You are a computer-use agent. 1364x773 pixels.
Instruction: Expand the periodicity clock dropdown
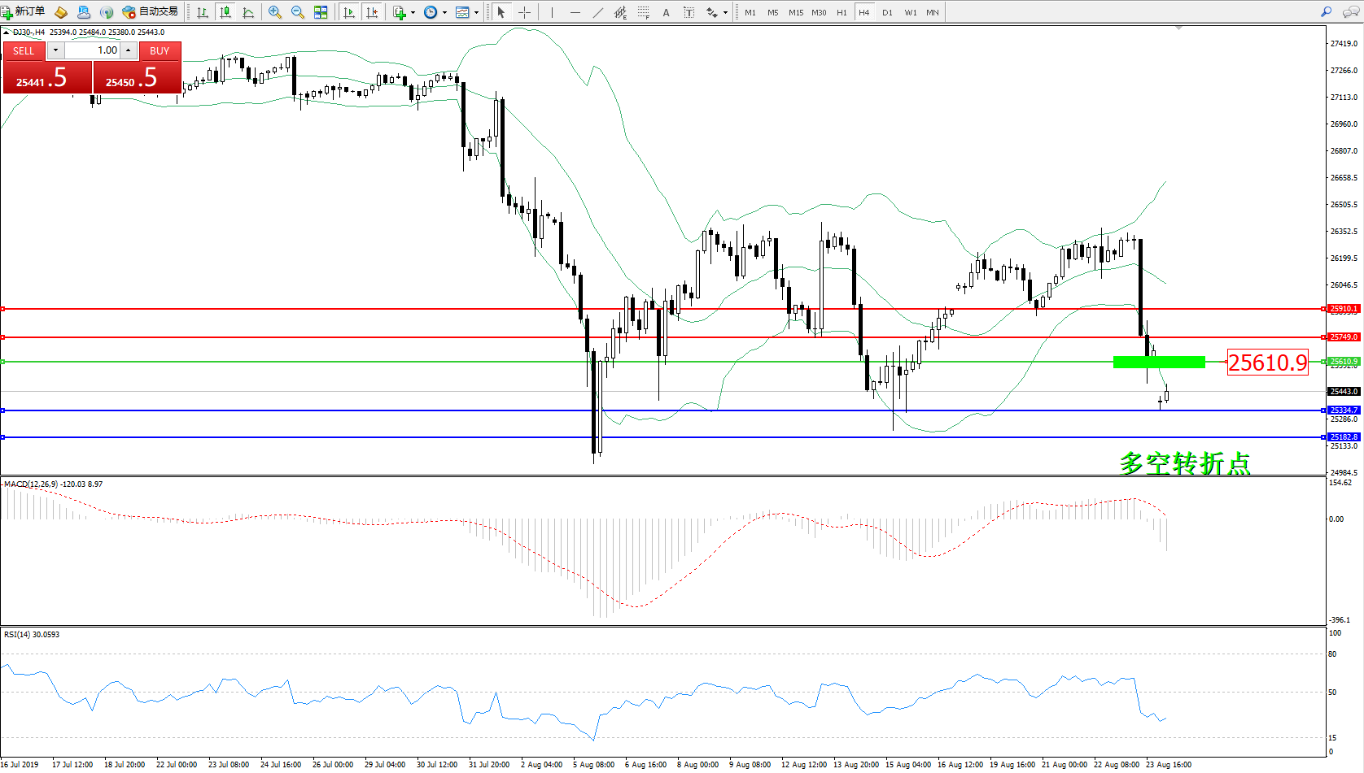pyautogui.click(x=444, y=12)
